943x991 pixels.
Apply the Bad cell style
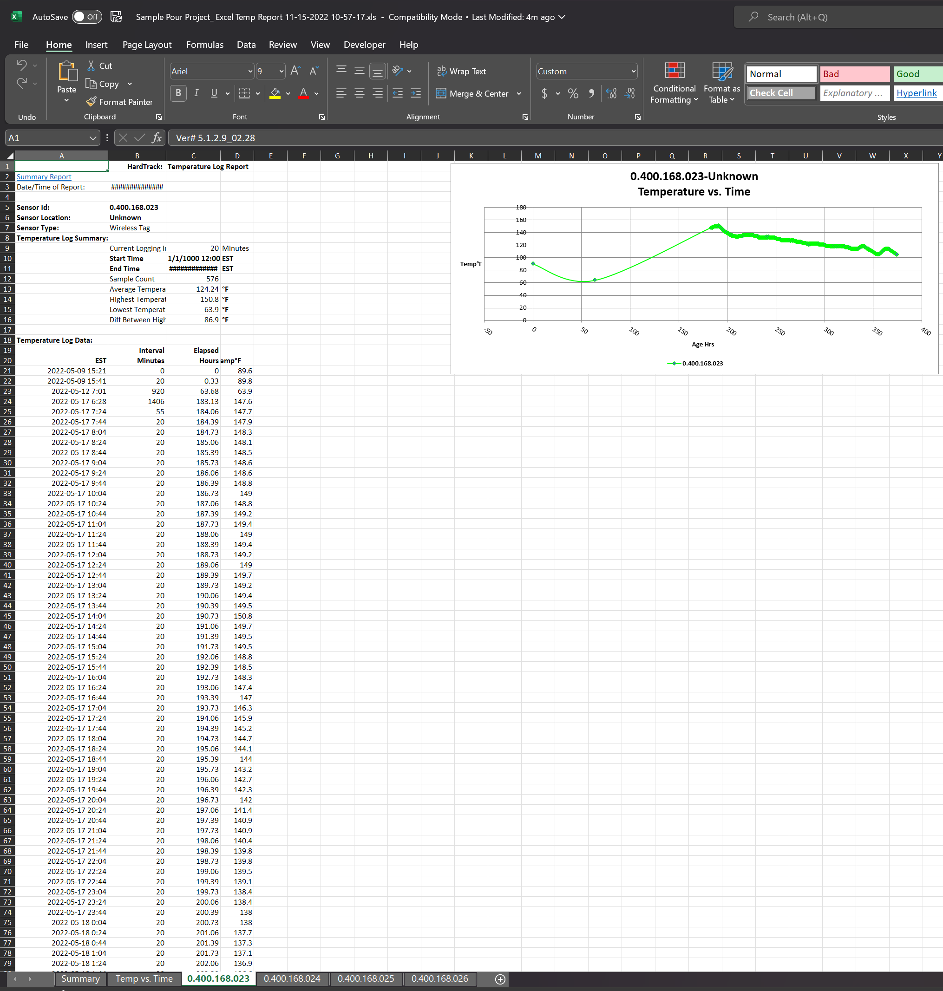(854, 74)
